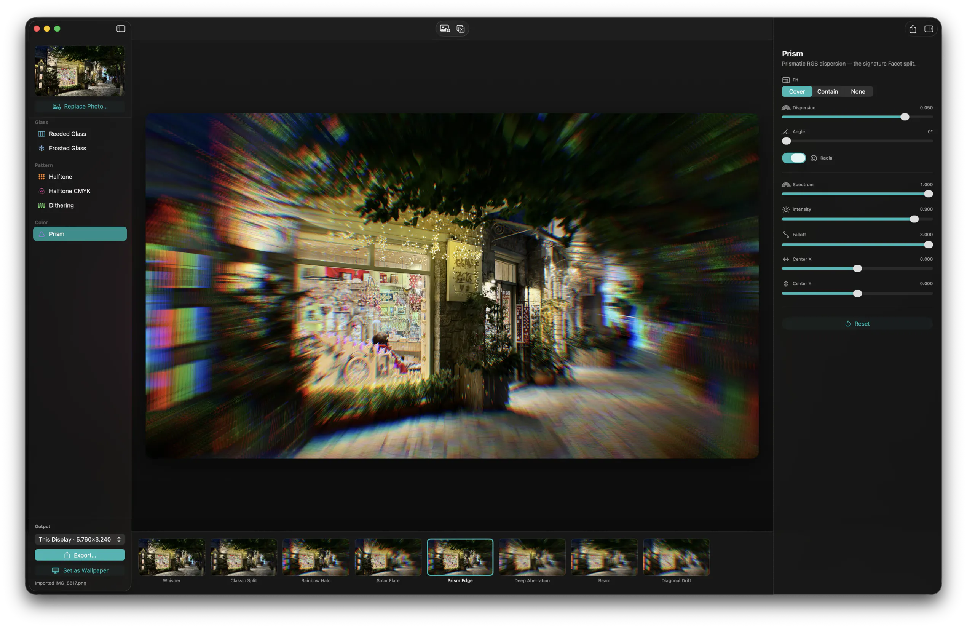Viewport: 967px width, 628px height.
Task: Click the add photo toolbar icon
Action: (445, 29)
